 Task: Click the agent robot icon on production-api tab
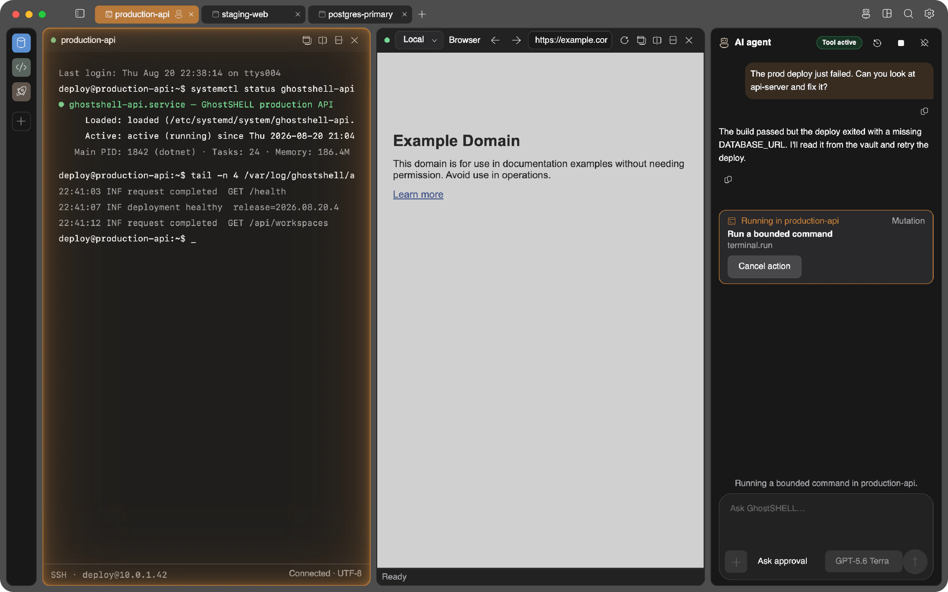179,14
